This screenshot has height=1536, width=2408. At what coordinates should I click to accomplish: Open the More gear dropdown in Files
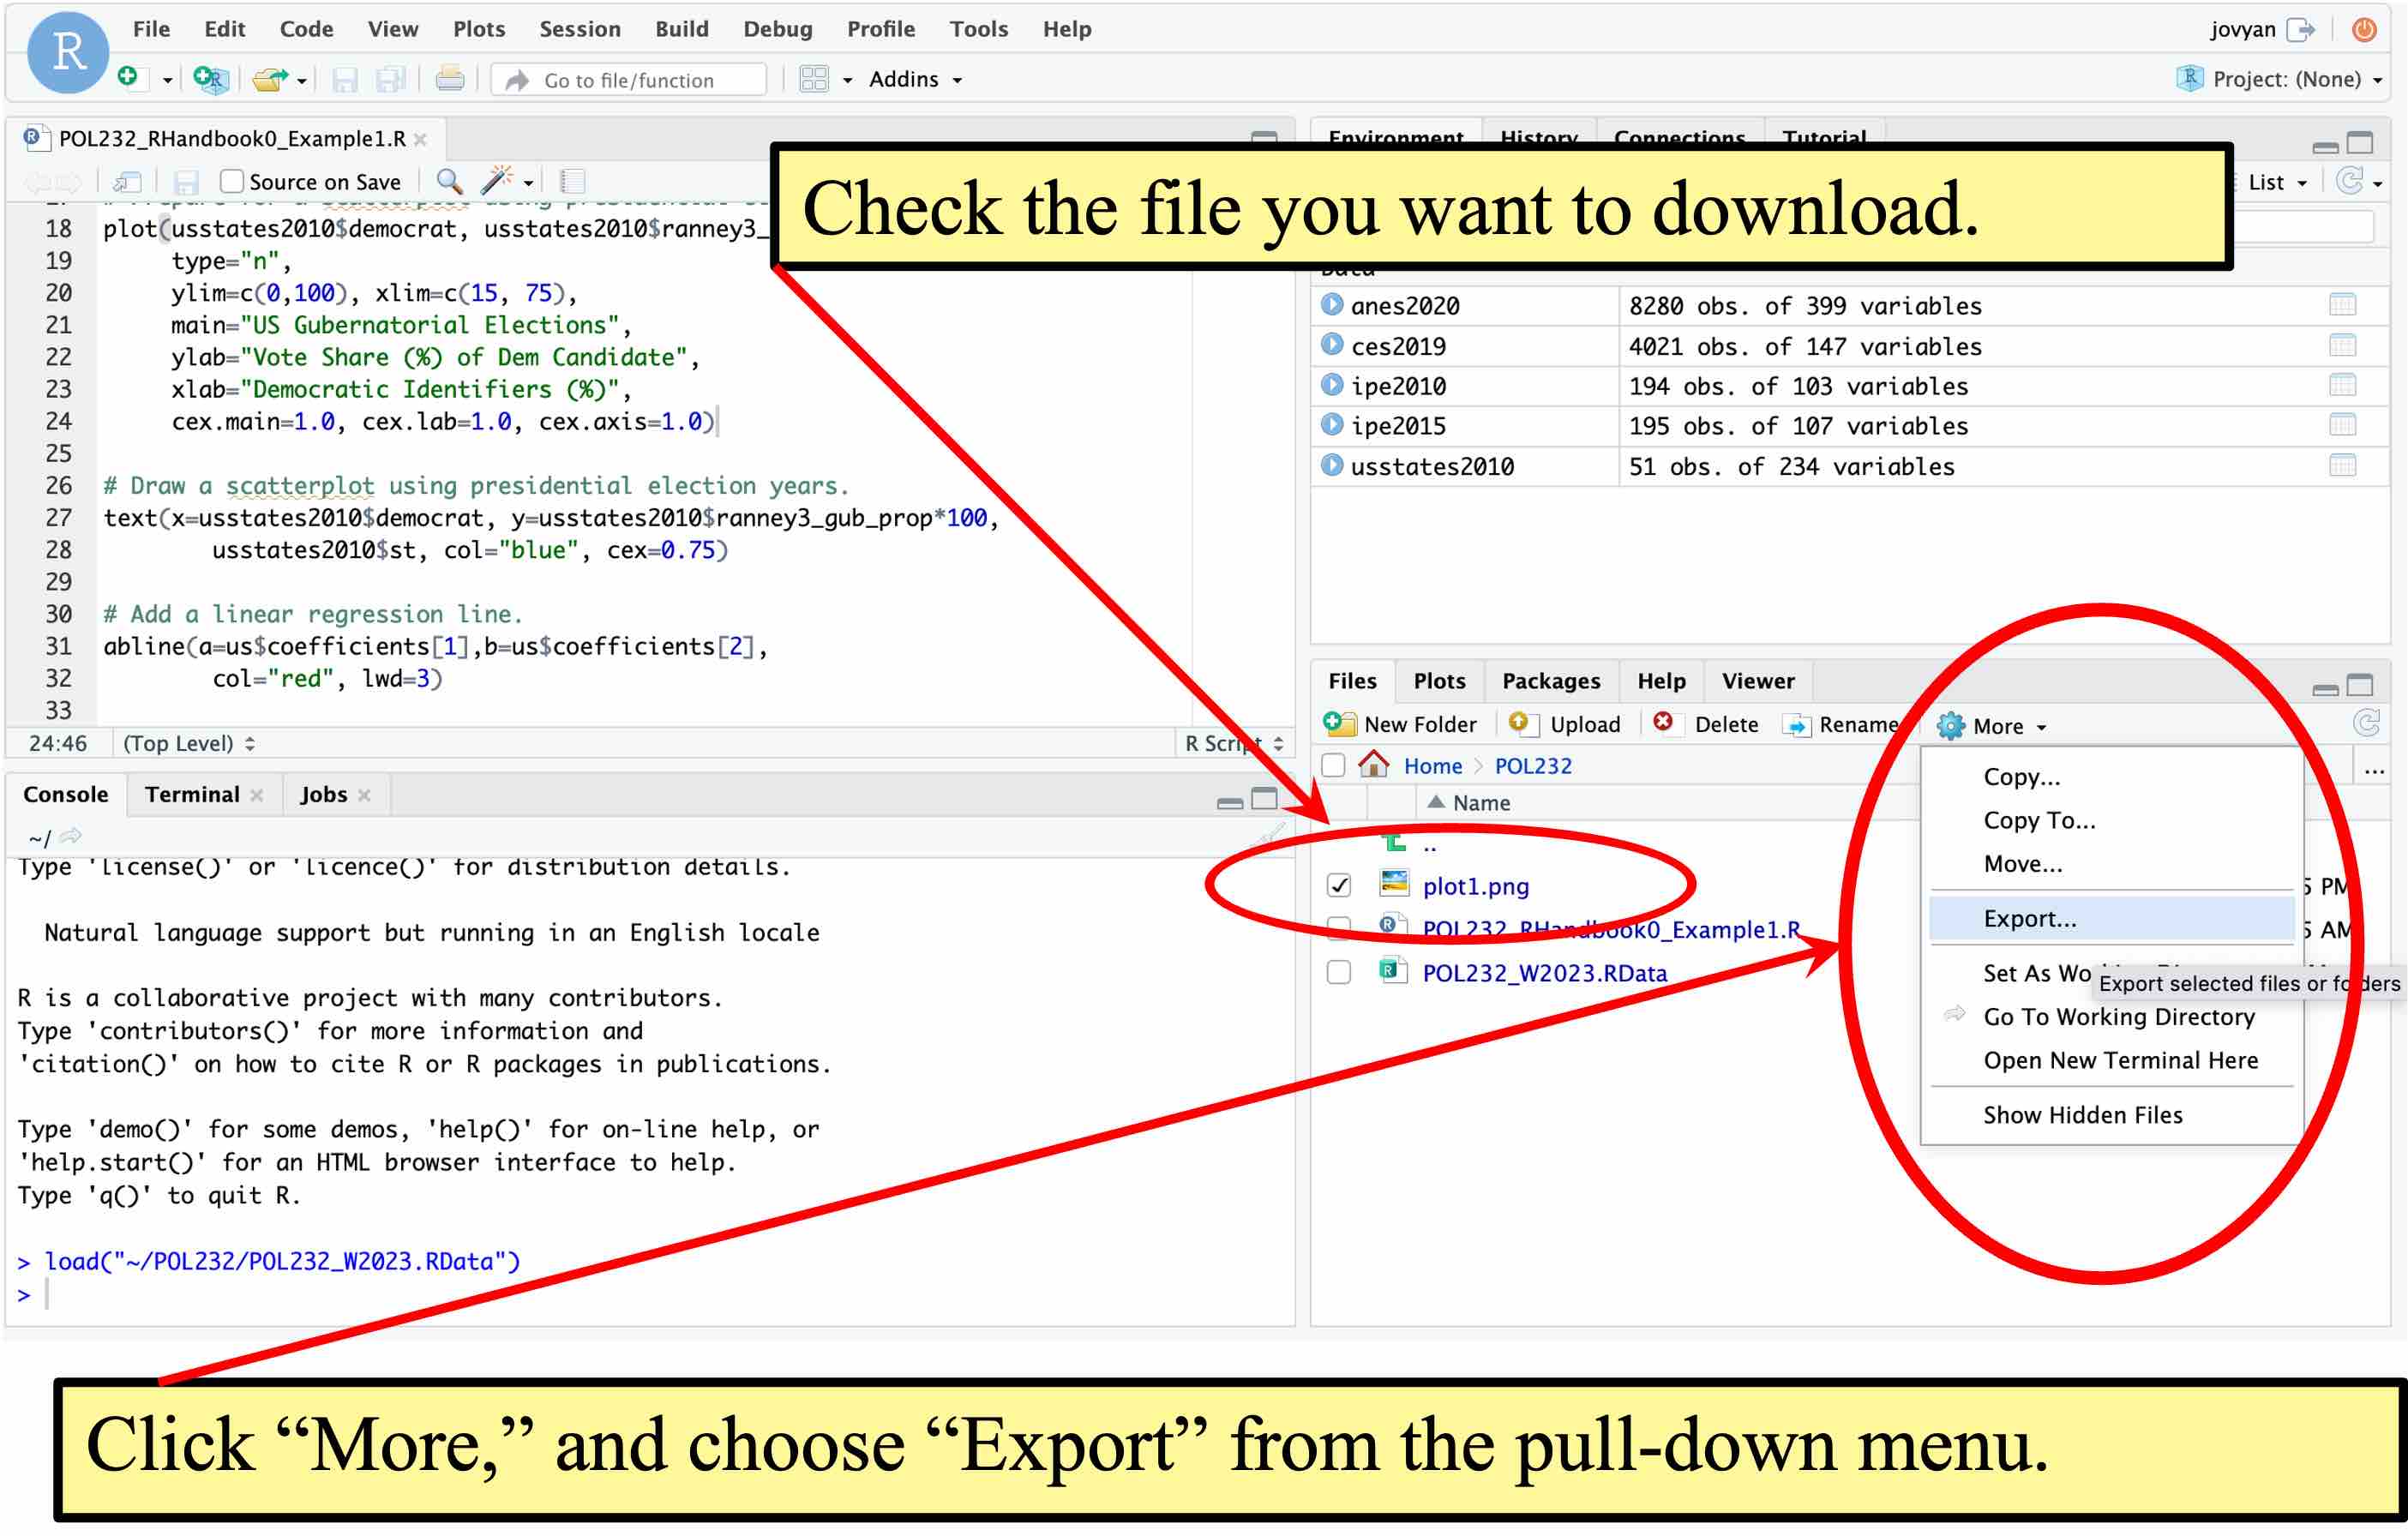coord(1992,726)
